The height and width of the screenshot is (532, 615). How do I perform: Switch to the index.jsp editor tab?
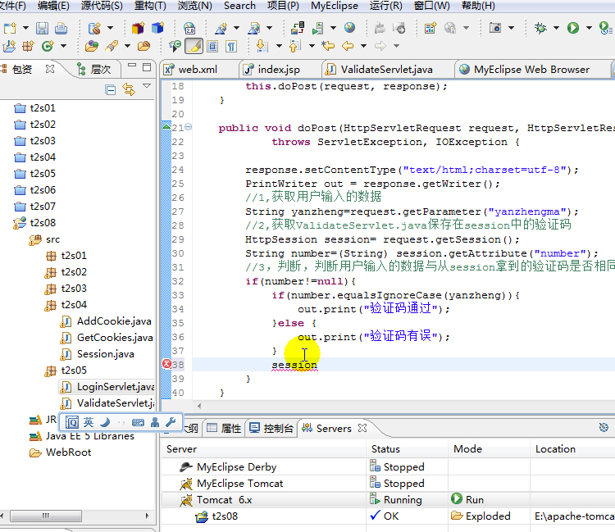[271, 70]
